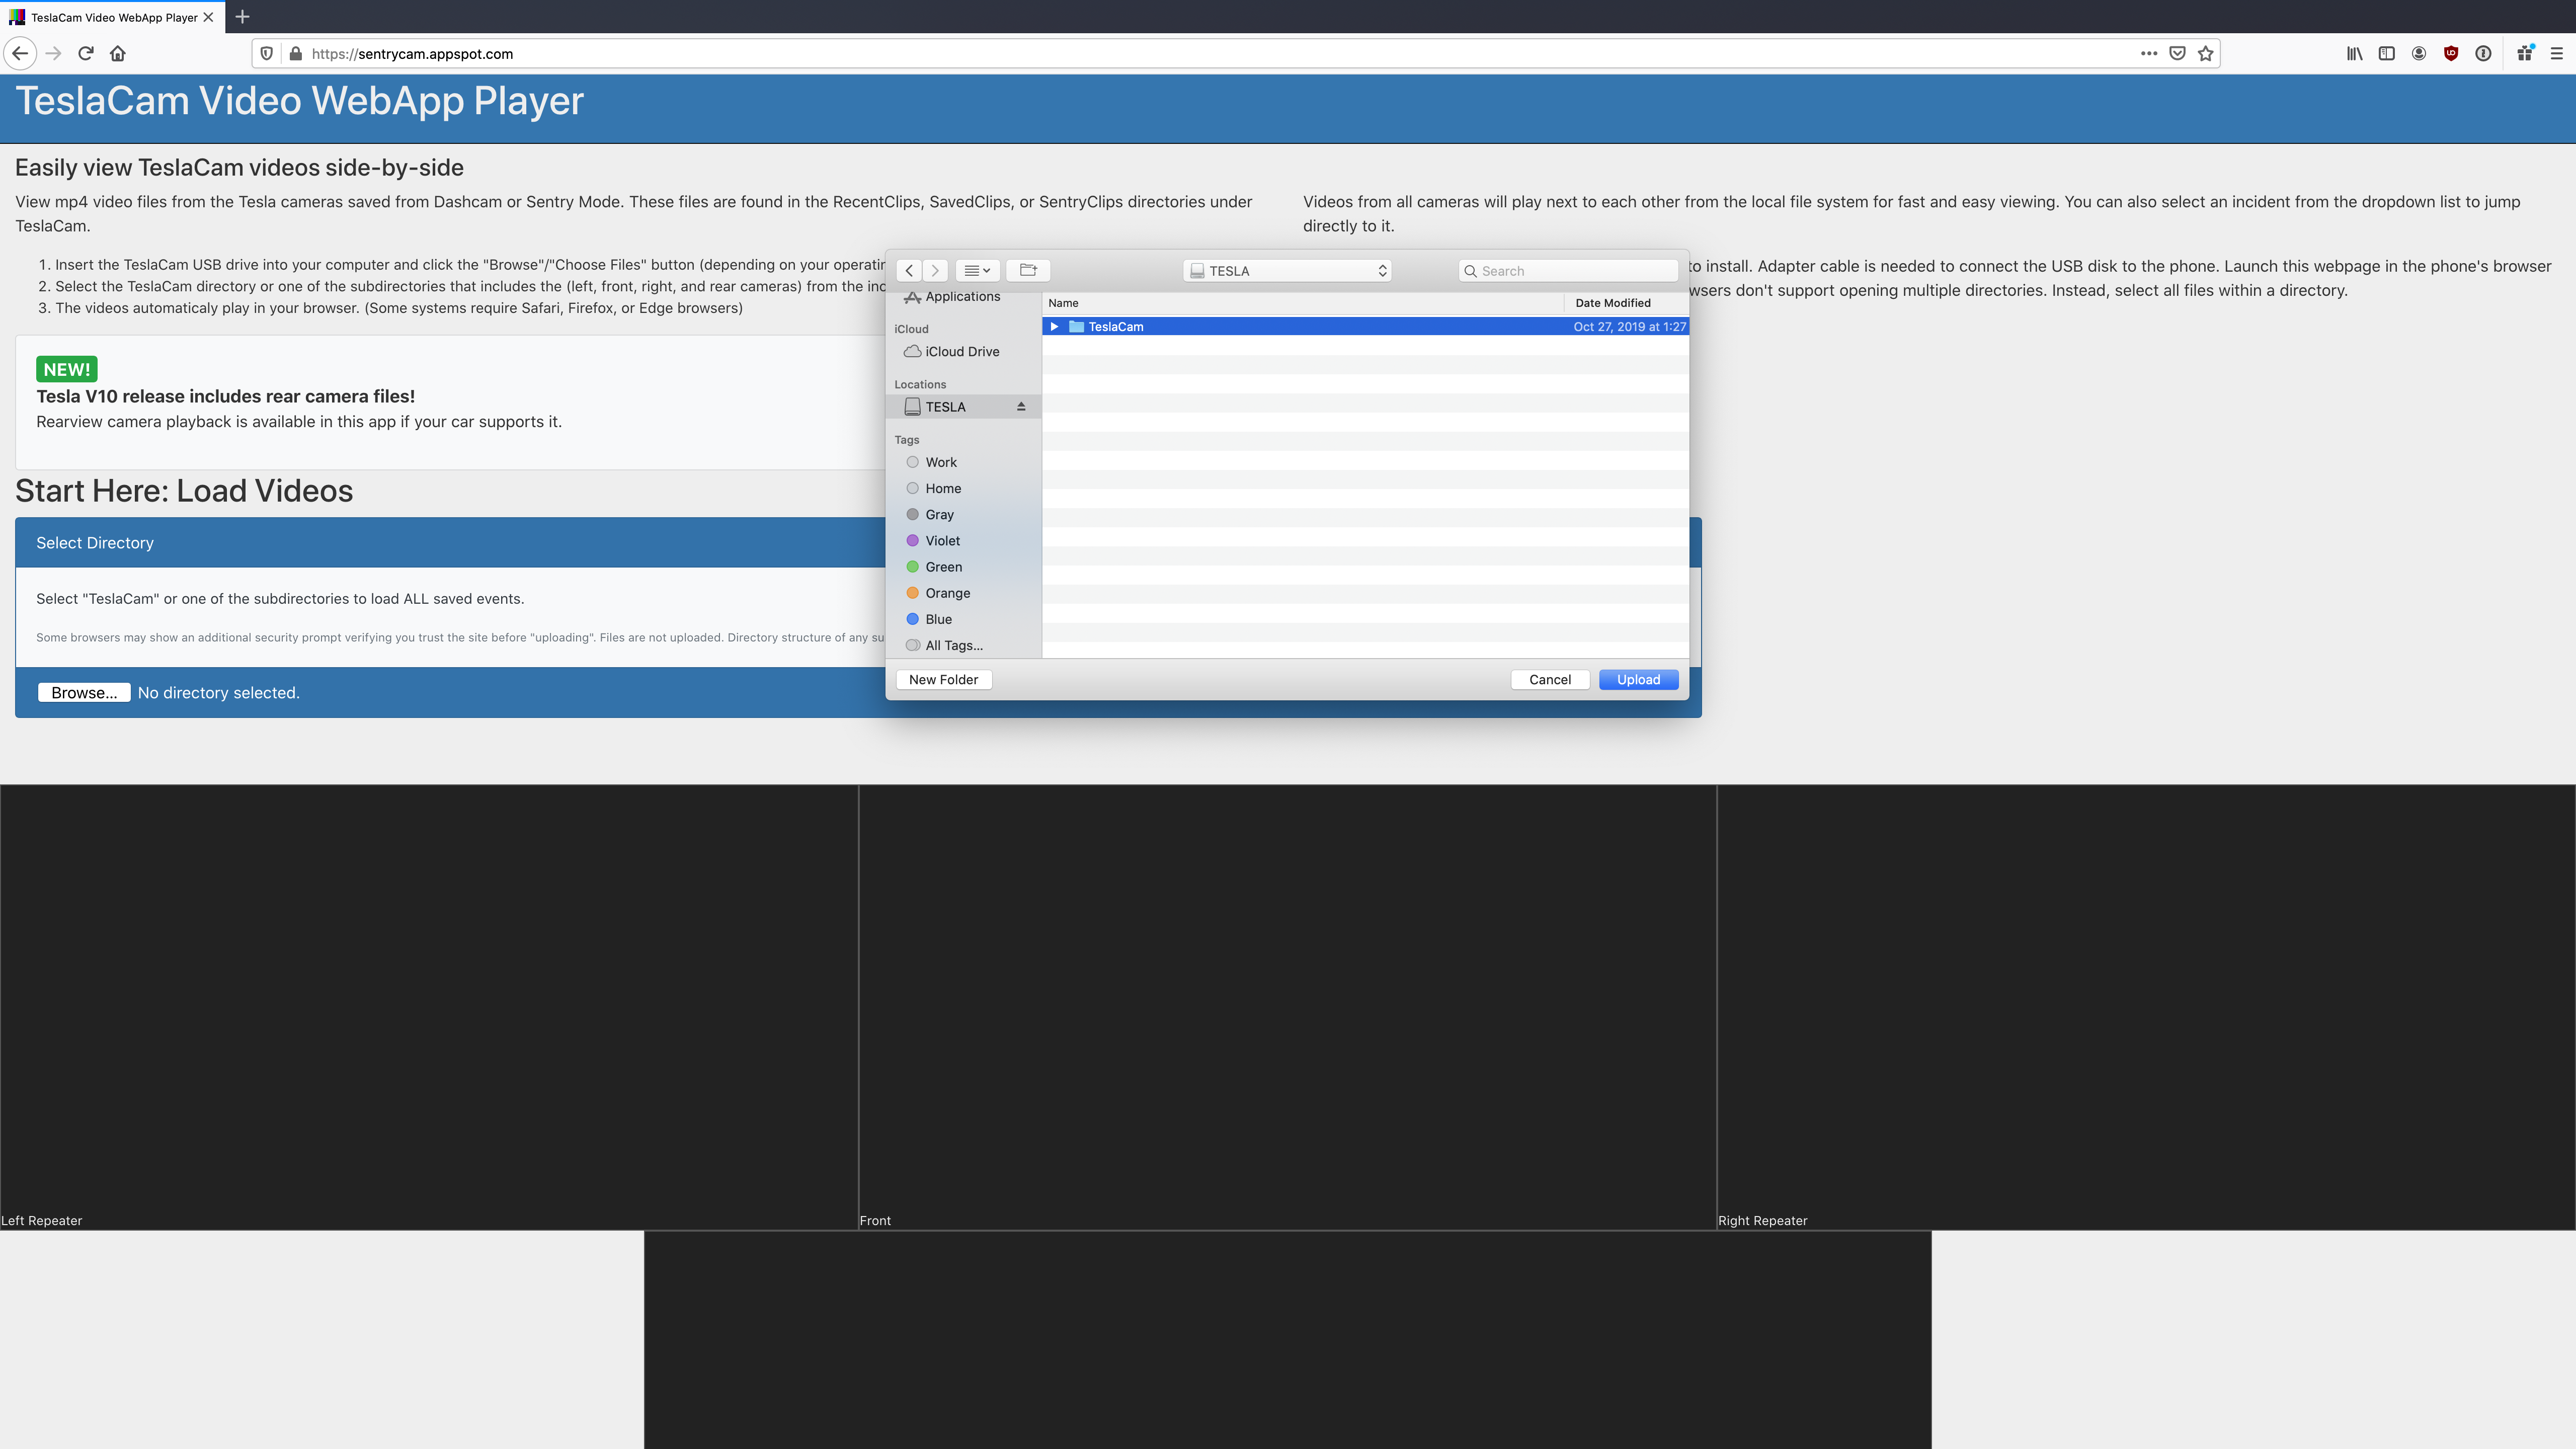2576x1449 pixels.
Task: Sort files by Name column
Action: click(x=1303, y=303)
